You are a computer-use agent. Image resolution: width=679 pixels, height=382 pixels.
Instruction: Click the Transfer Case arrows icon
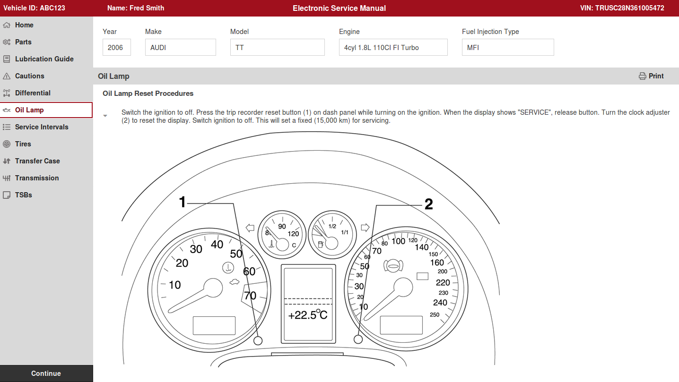pos(7,161)
